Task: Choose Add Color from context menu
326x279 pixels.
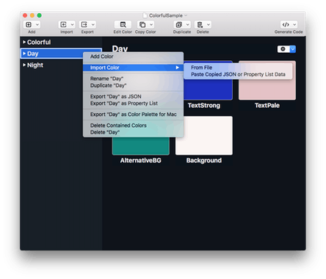Action: 133,57
